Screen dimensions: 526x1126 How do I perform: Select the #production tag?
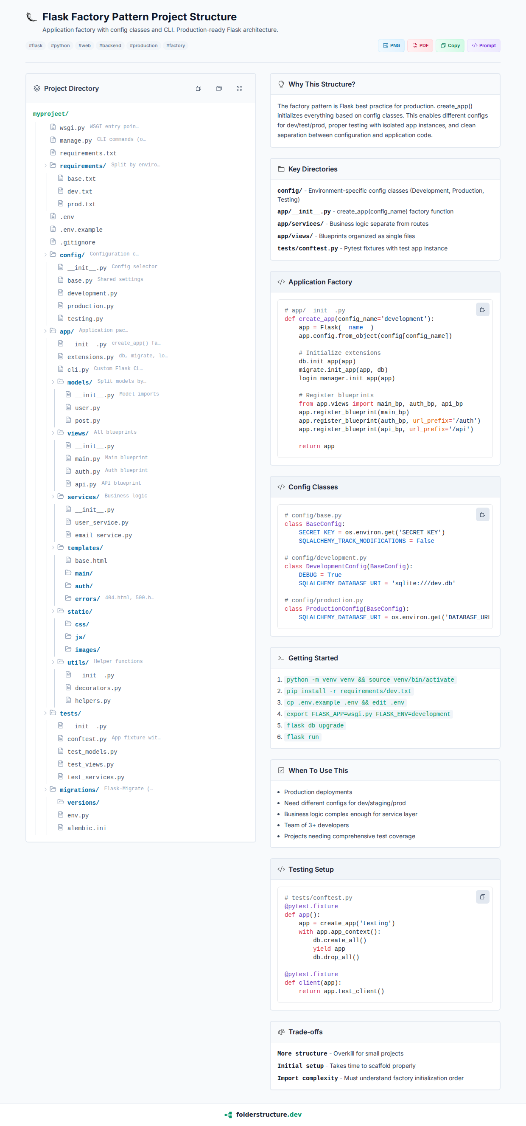143,45
